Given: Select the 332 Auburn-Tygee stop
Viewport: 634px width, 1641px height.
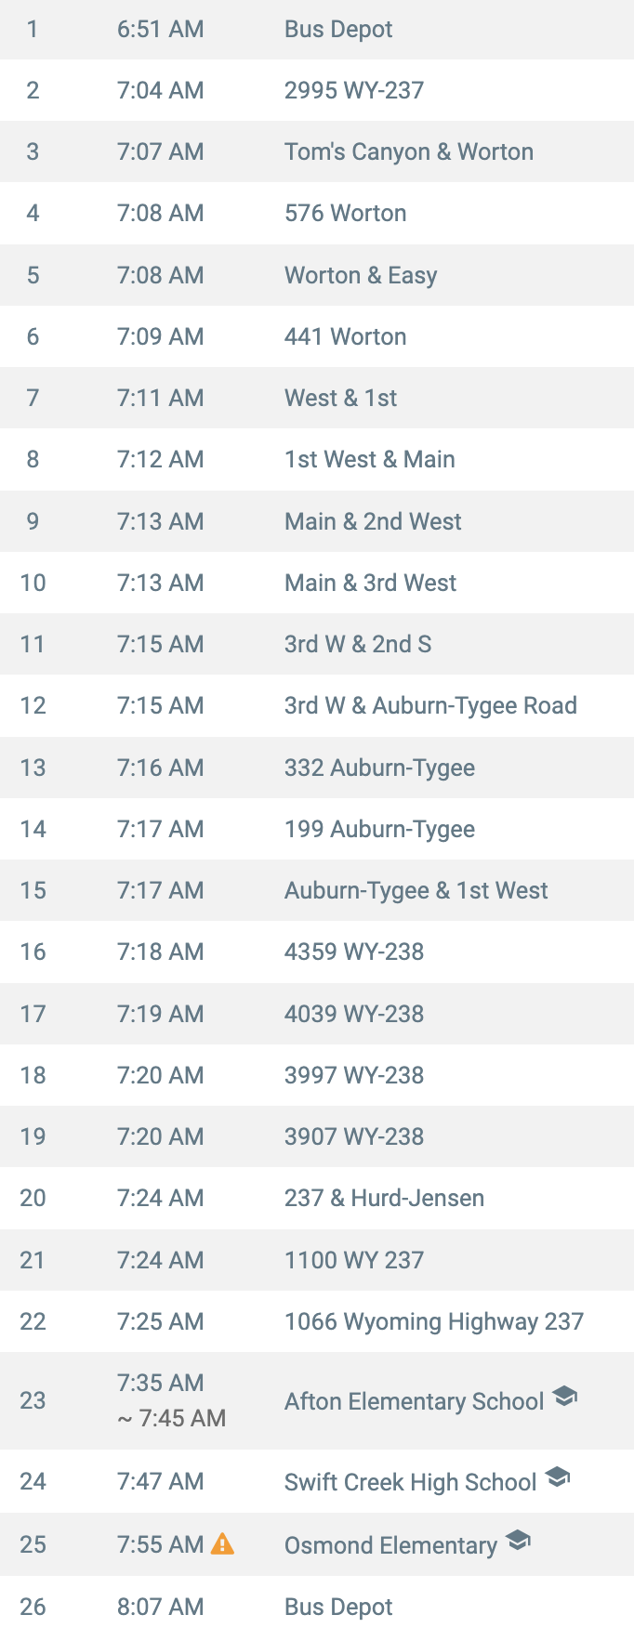Looking at the screenshot, I should click(x=317, y=768).
